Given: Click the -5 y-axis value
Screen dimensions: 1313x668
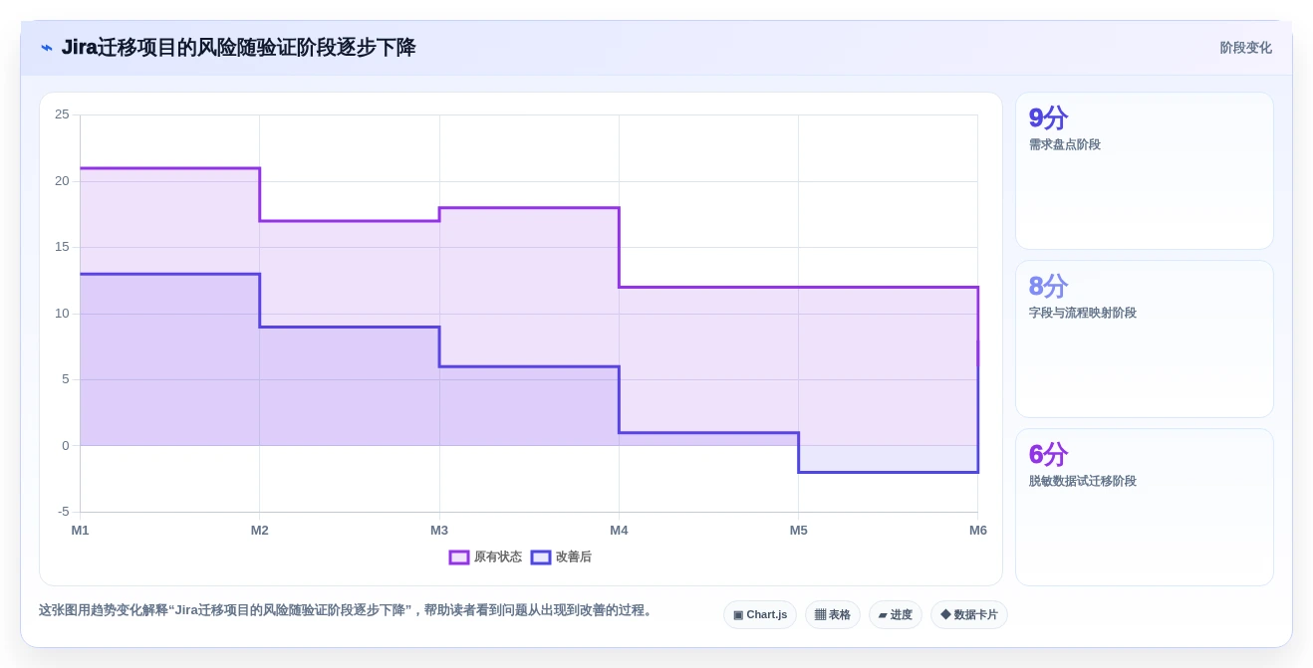Looking at the screenshot, I should [x=64, y=512].
